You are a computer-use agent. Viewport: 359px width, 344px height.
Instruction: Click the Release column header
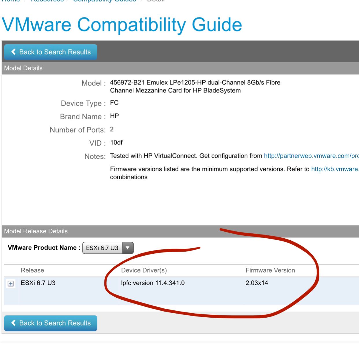[x=32, y=270]
